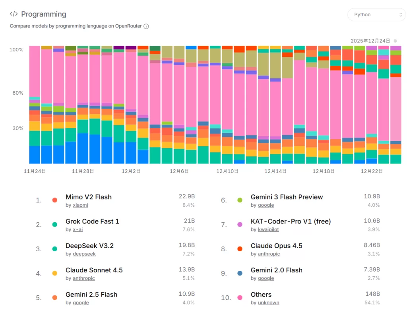Toggle the Mimo V2 Flash series visibility

54,200
